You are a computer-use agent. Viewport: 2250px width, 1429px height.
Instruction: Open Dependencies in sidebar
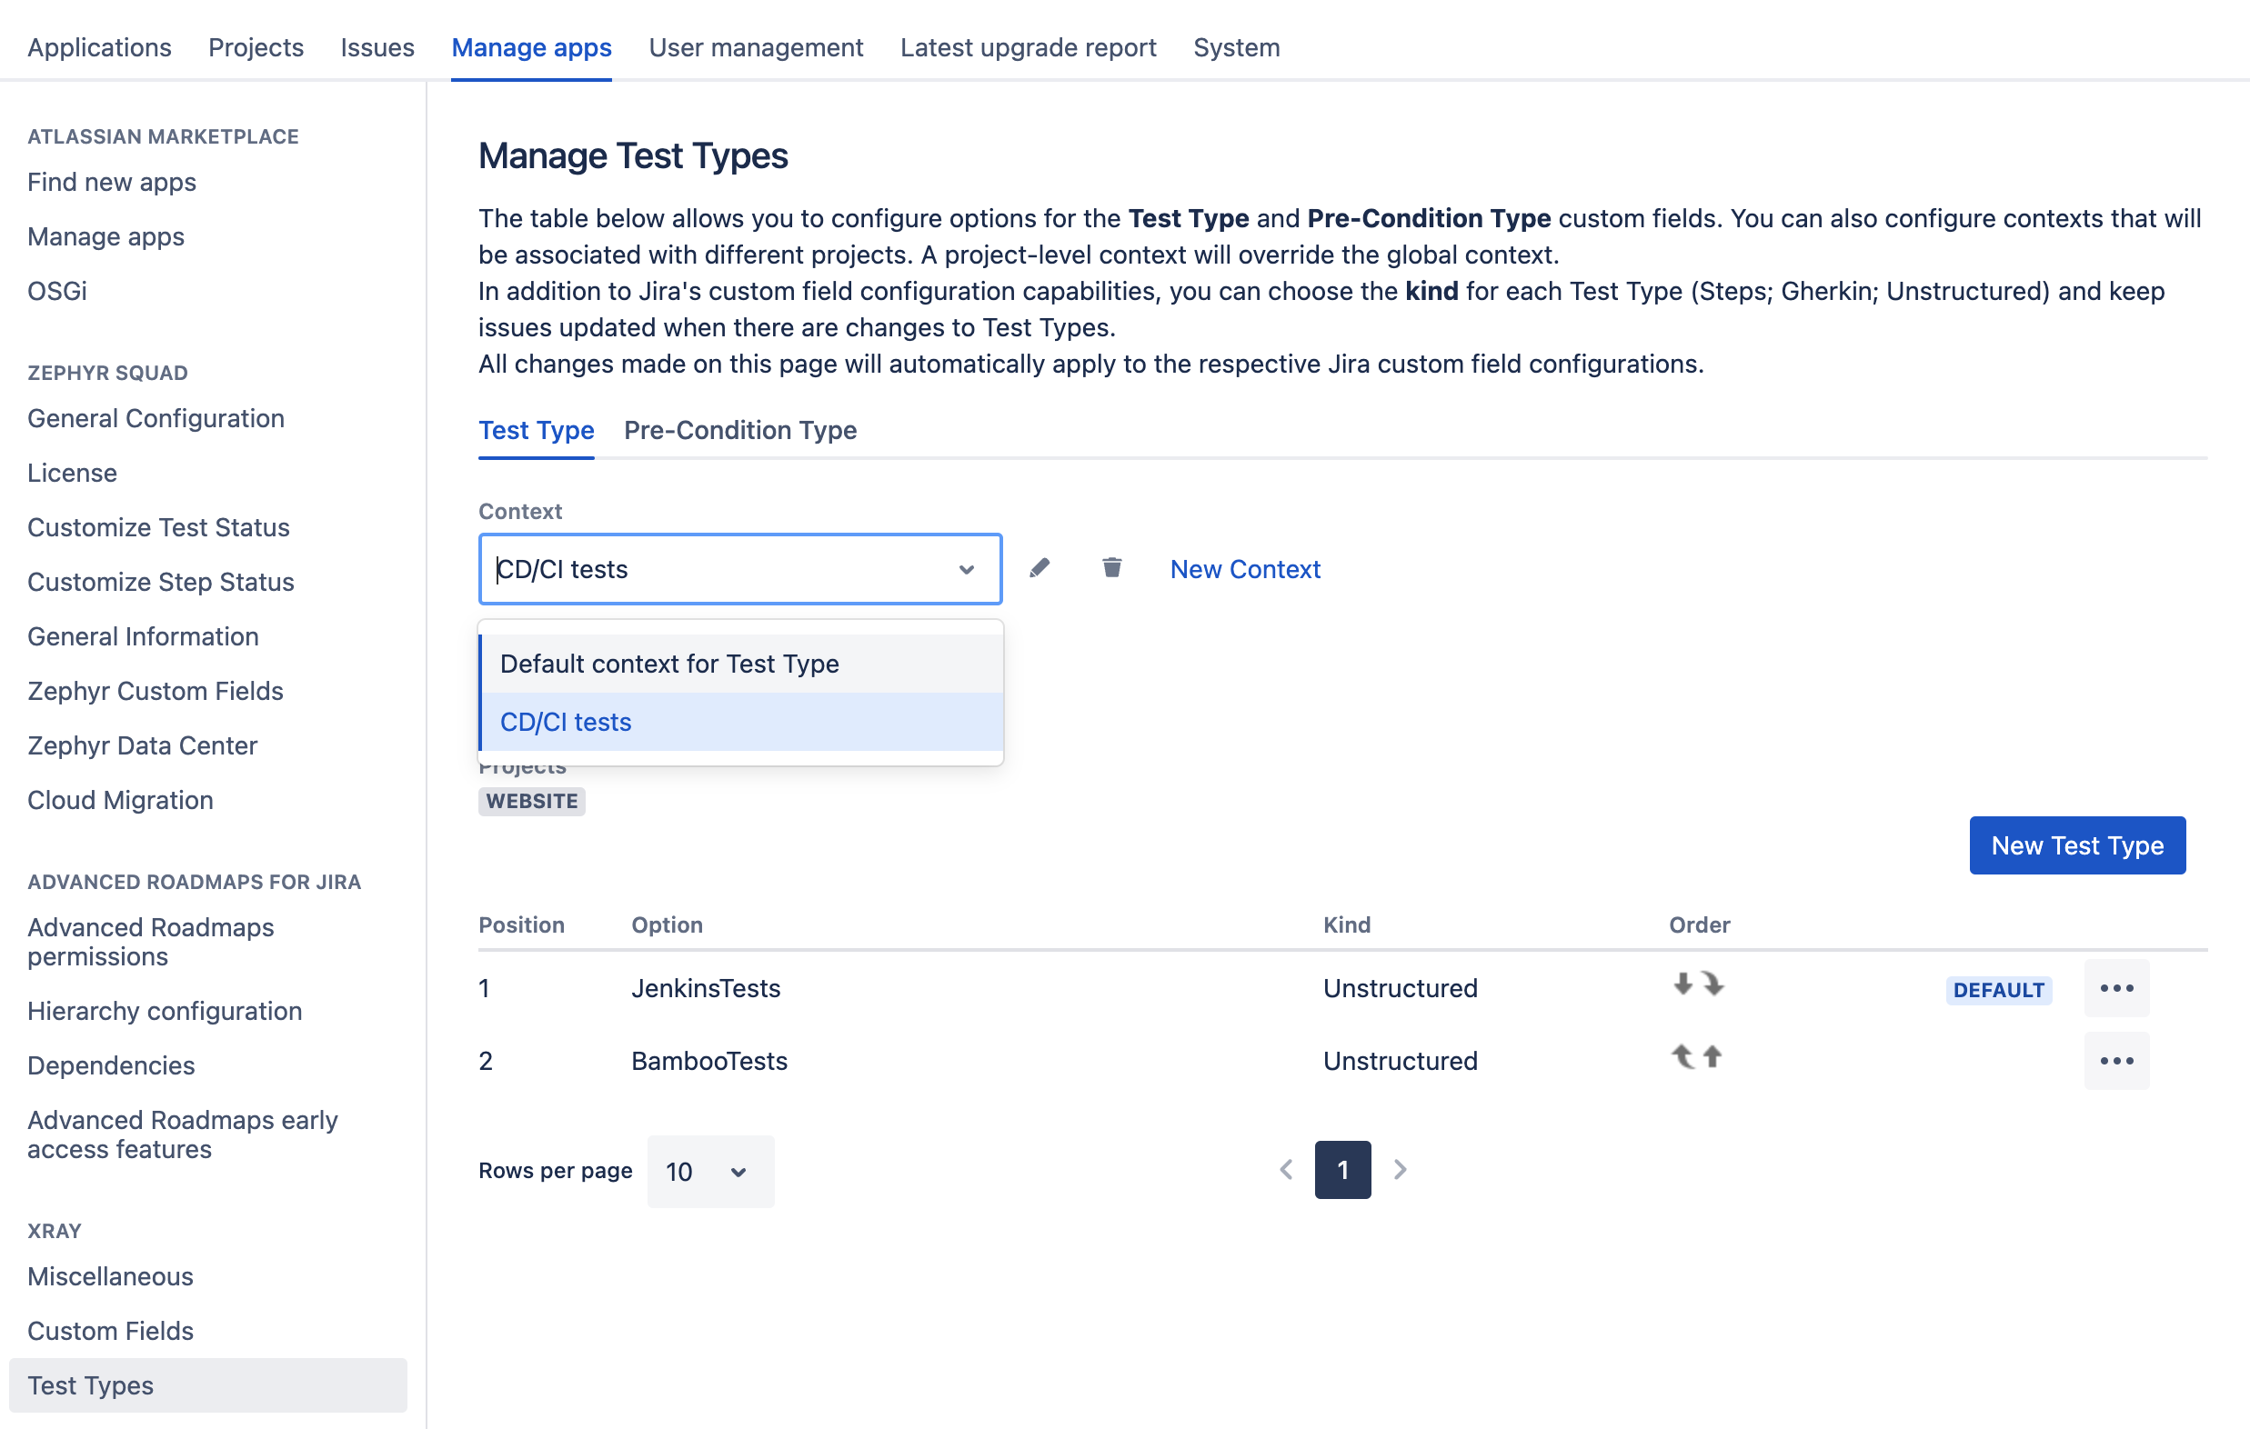[x=111, y=1065]
